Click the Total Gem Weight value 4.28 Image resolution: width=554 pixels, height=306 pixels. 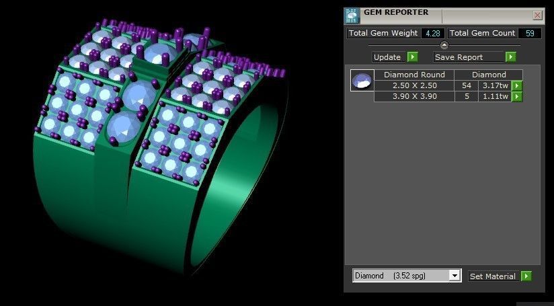click(433, 33)
